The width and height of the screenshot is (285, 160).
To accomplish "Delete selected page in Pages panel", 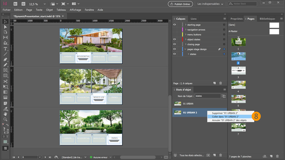I will tap(277, 156).
